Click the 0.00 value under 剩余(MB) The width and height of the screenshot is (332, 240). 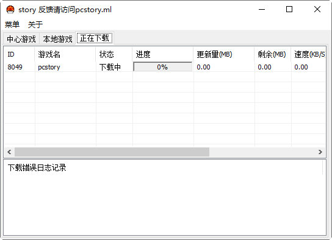pos(264,67)
